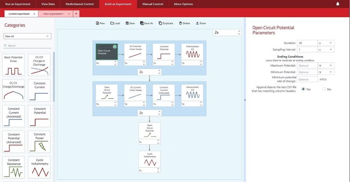Collapse the parameters panel with side arrow
Viewport: 350px width, 182px height.
click(245, 100)
